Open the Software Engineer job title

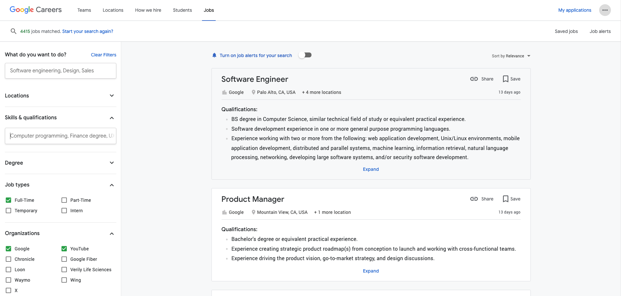coord(255,79)
